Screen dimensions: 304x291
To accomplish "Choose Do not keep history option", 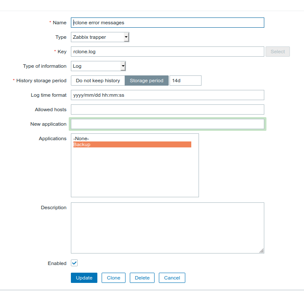I will pyautogui.click(x=98, y=81).
